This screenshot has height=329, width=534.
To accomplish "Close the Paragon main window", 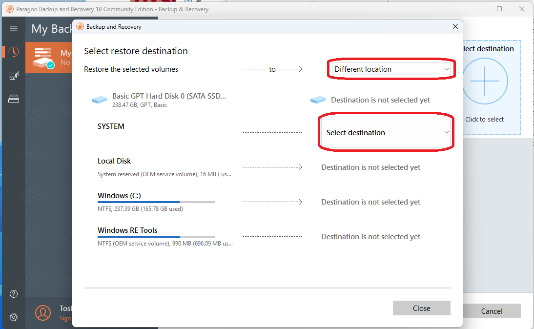I will coord(522,9).
